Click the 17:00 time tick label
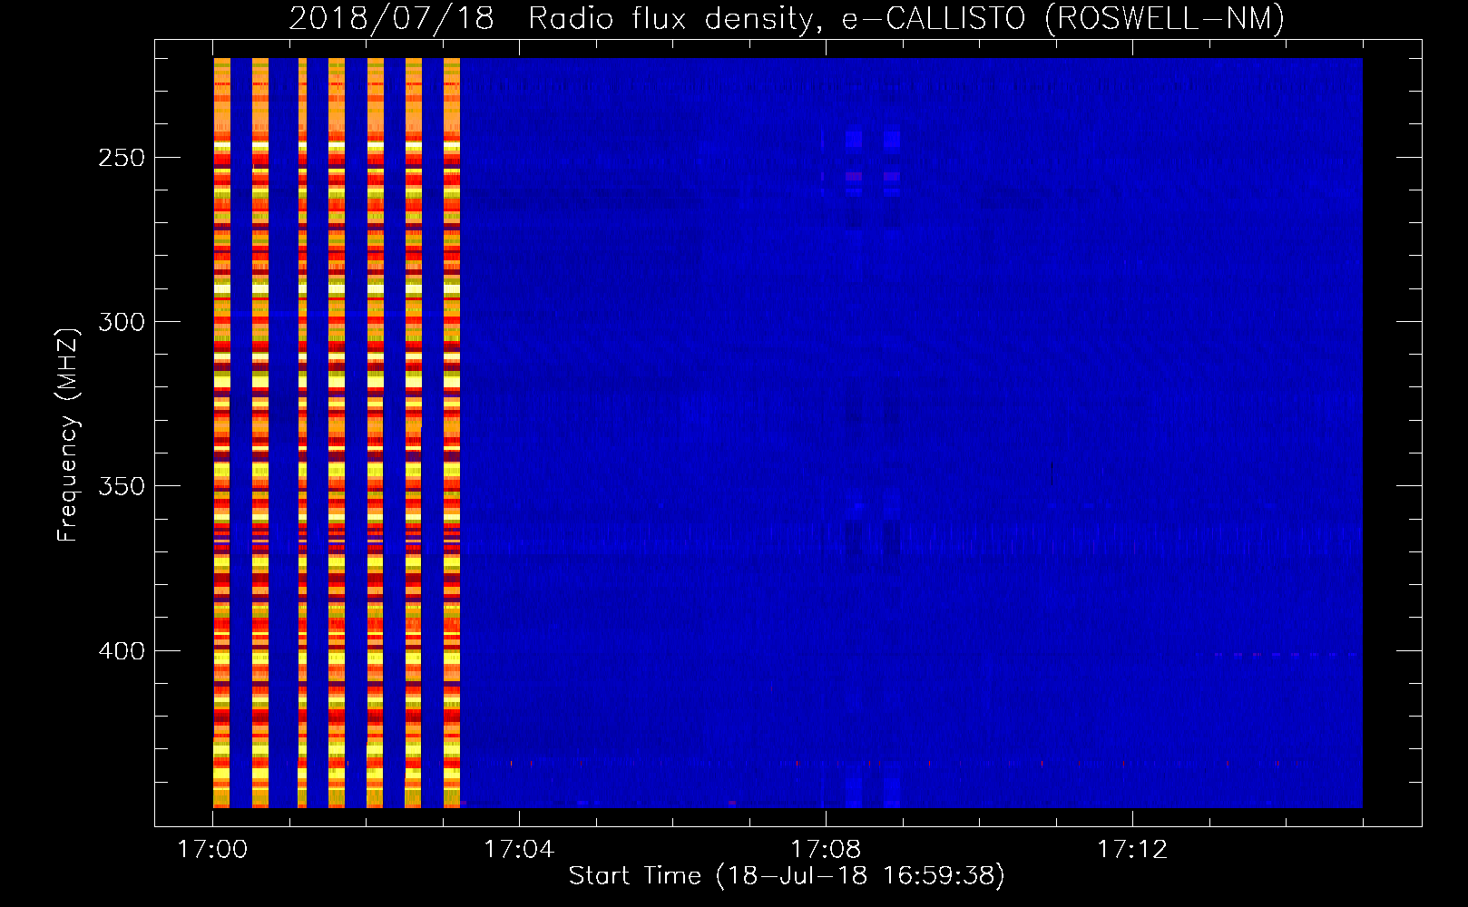Image resolution: width=1468 pixels, height=907 pixels. (212, 850)
